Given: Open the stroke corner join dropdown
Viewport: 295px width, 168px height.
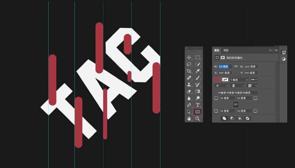Looking at the screenshot, I should point(252,86).
